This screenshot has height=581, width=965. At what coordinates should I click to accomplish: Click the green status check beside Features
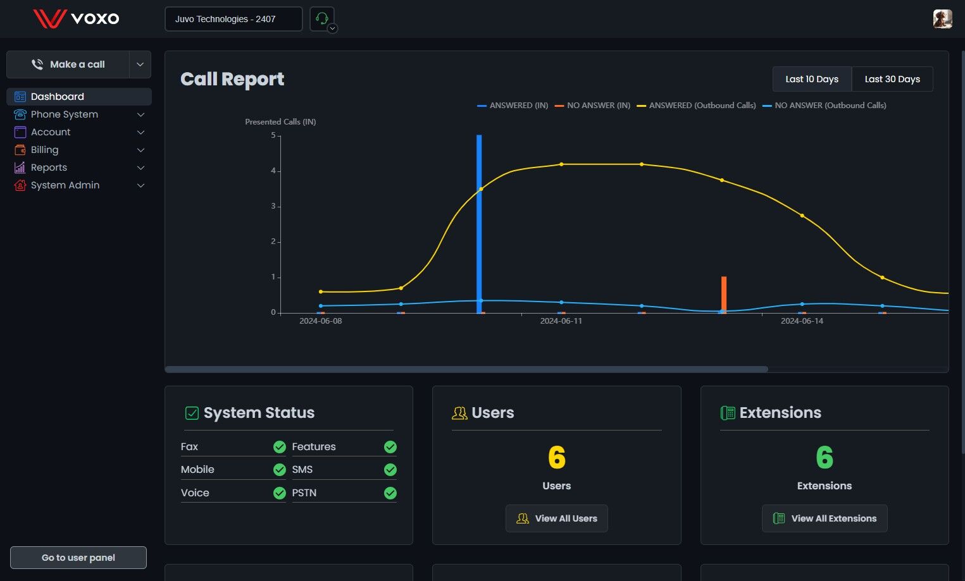point(390,447)
